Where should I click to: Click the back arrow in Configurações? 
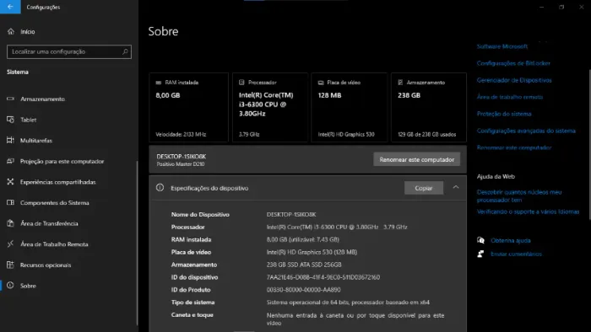point(10,7)
